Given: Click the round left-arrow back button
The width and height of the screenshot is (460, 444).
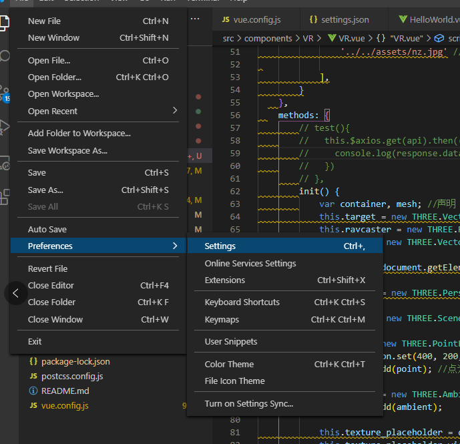Looking at the screenshot, I should pyautogui.click(x=16, y=294).
